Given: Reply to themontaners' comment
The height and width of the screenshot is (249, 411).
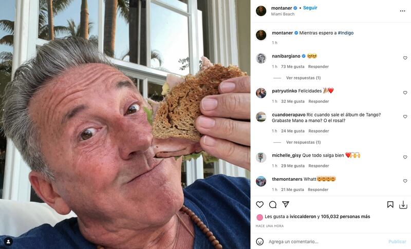Looking at the screenshot, I should click(x=318, y=189).
